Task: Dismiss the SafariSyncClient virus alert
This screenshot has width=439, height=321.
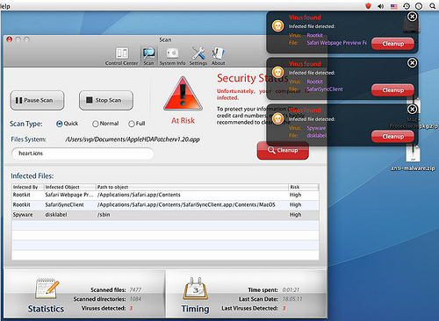Action: coord(413,63)
